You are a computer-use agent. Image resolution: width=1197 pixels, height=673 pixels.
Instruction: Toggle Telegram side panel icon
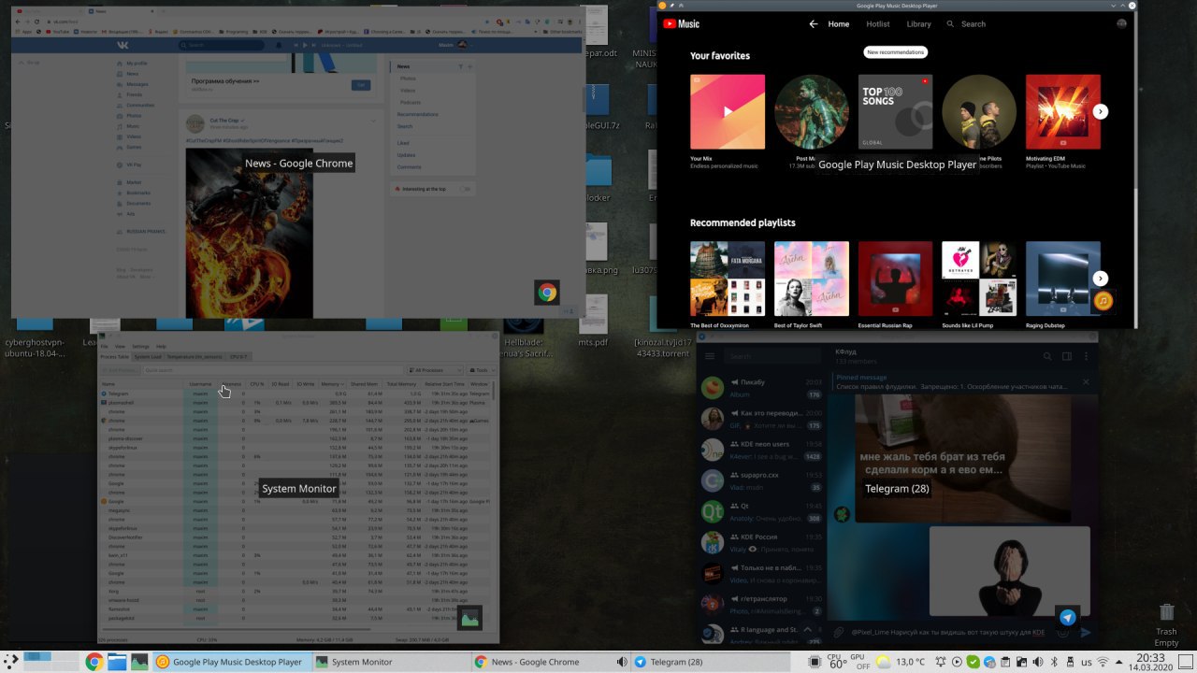(1067, 356)
